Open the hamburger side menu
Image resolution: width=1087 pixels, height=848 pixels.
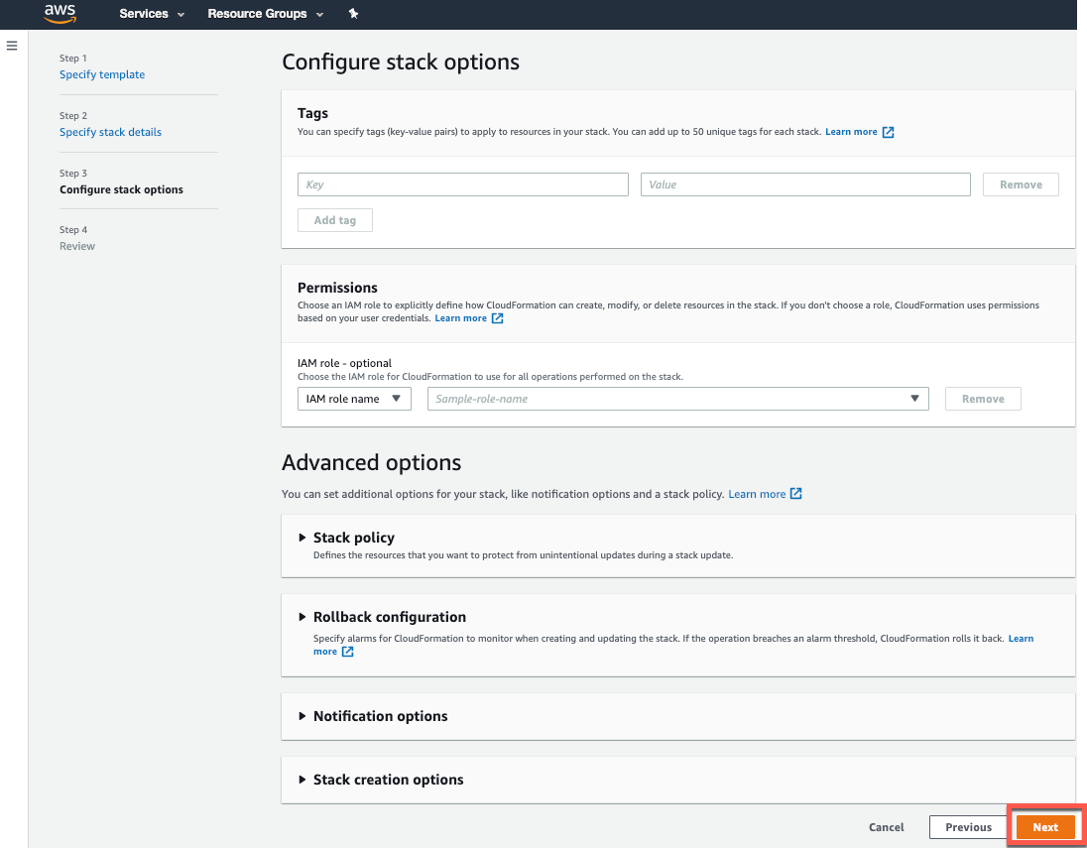[x=12, y=46]
